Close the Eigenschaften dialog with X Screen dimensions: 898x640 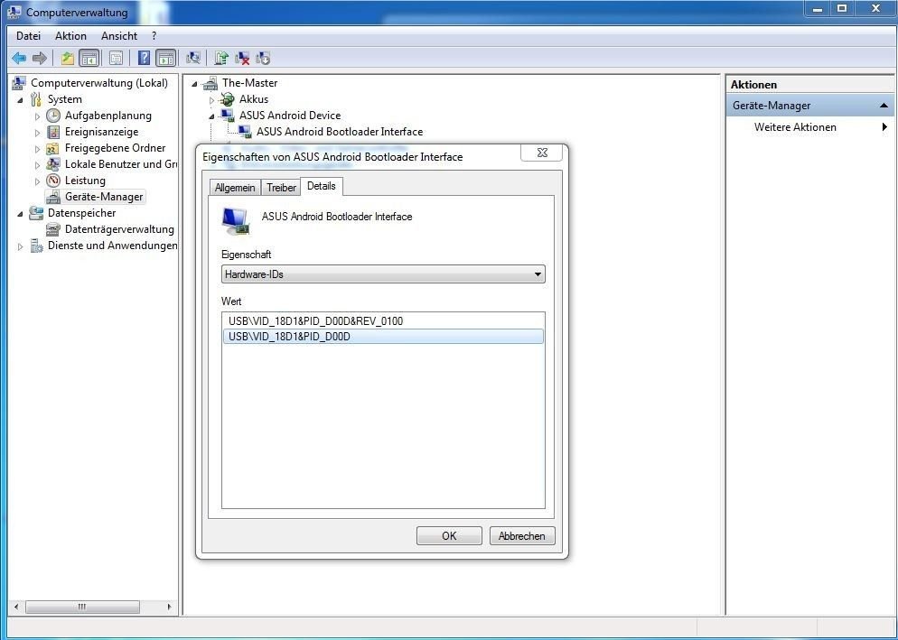click(x=542, y=153)
